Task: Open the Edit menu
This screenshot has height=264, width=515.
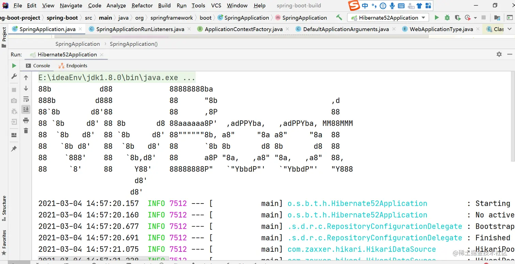Action: pos(32,5)
